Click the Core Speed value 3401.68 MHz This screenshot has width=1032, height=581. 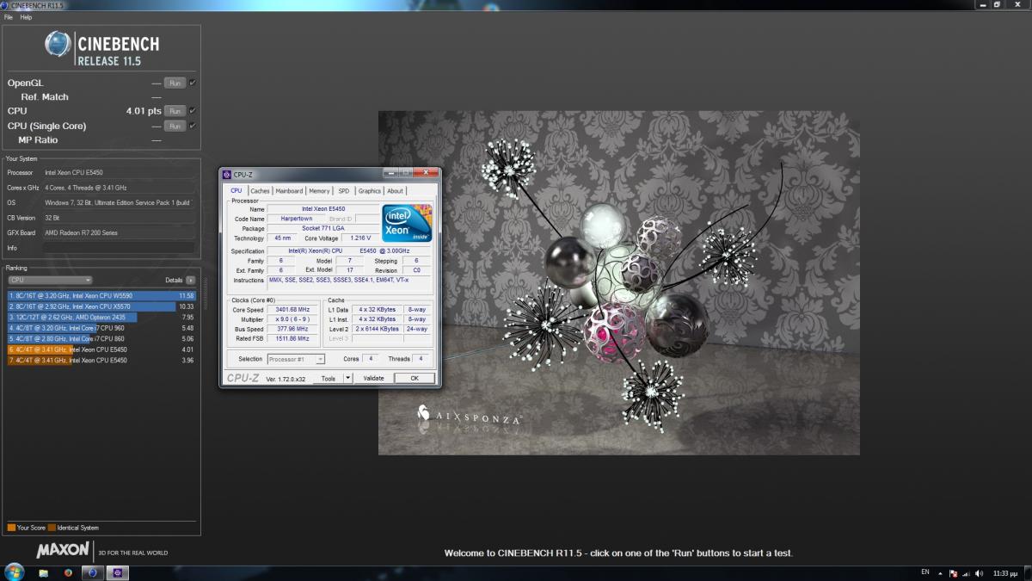(293, 310)
